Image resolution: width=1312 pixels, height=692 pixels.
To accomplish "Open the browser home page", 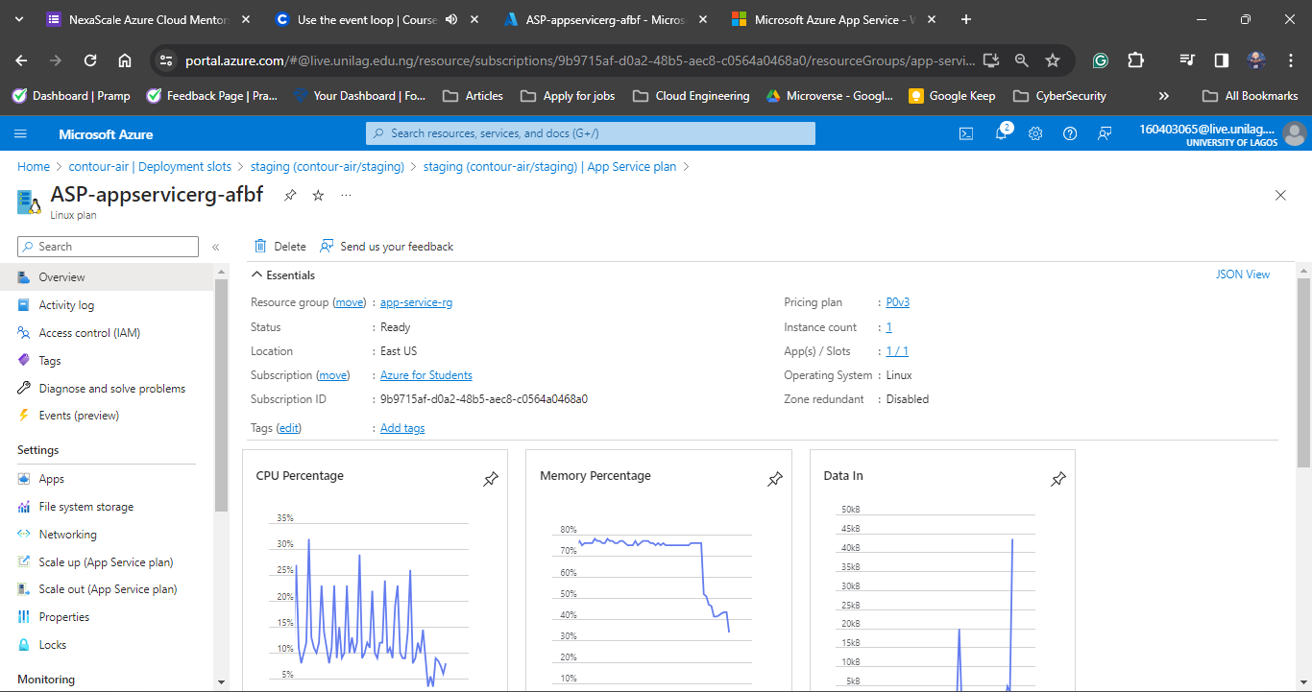I will (125, 60).
